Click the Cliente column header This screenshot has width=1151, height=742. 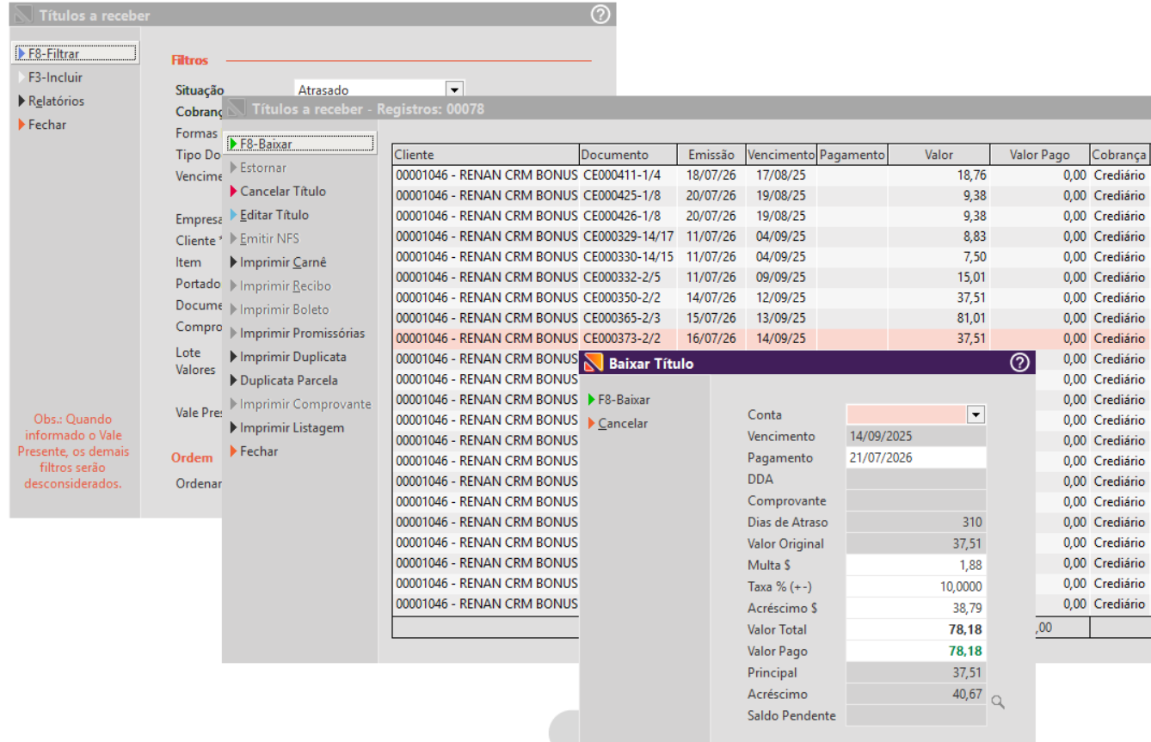(x=486, y=155)
